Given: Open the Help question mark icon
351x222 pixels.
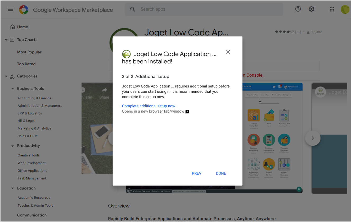Looking at the screenshot, I should (298, 9).
